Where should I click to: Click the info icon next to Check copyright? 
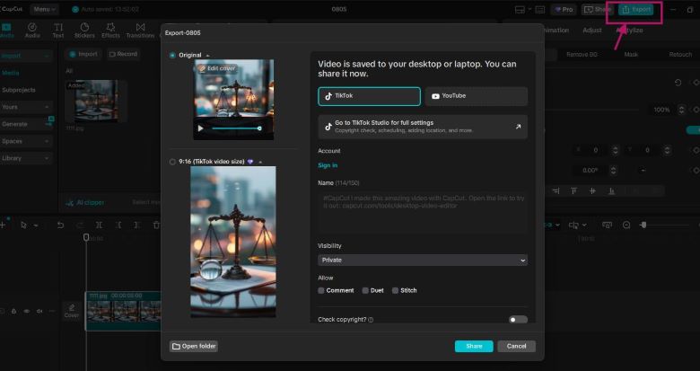371,320
